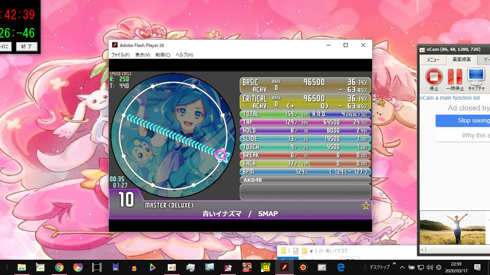Switch to the メニュー tab in oCam
The width and height of the screenshot is (490, 275).
pos(433,60)
